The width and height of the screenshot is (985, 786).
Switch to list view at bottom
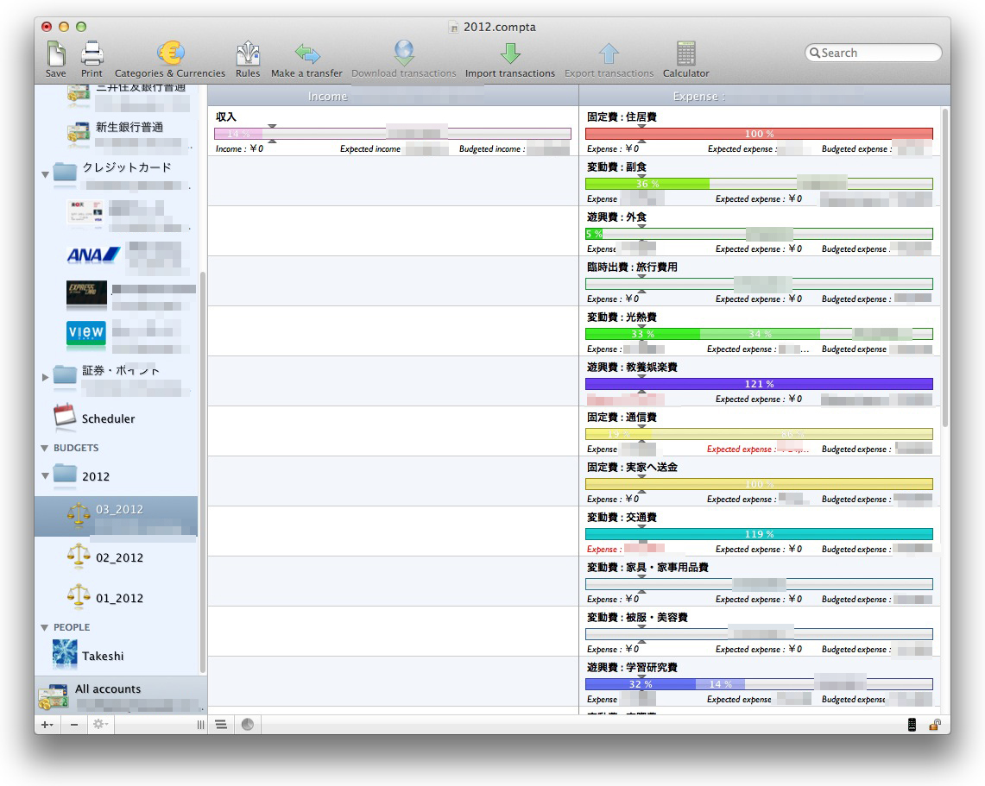tap(221, 725)
